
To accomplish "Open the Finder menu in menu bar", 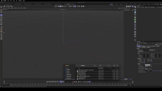I will pos(5,1).
